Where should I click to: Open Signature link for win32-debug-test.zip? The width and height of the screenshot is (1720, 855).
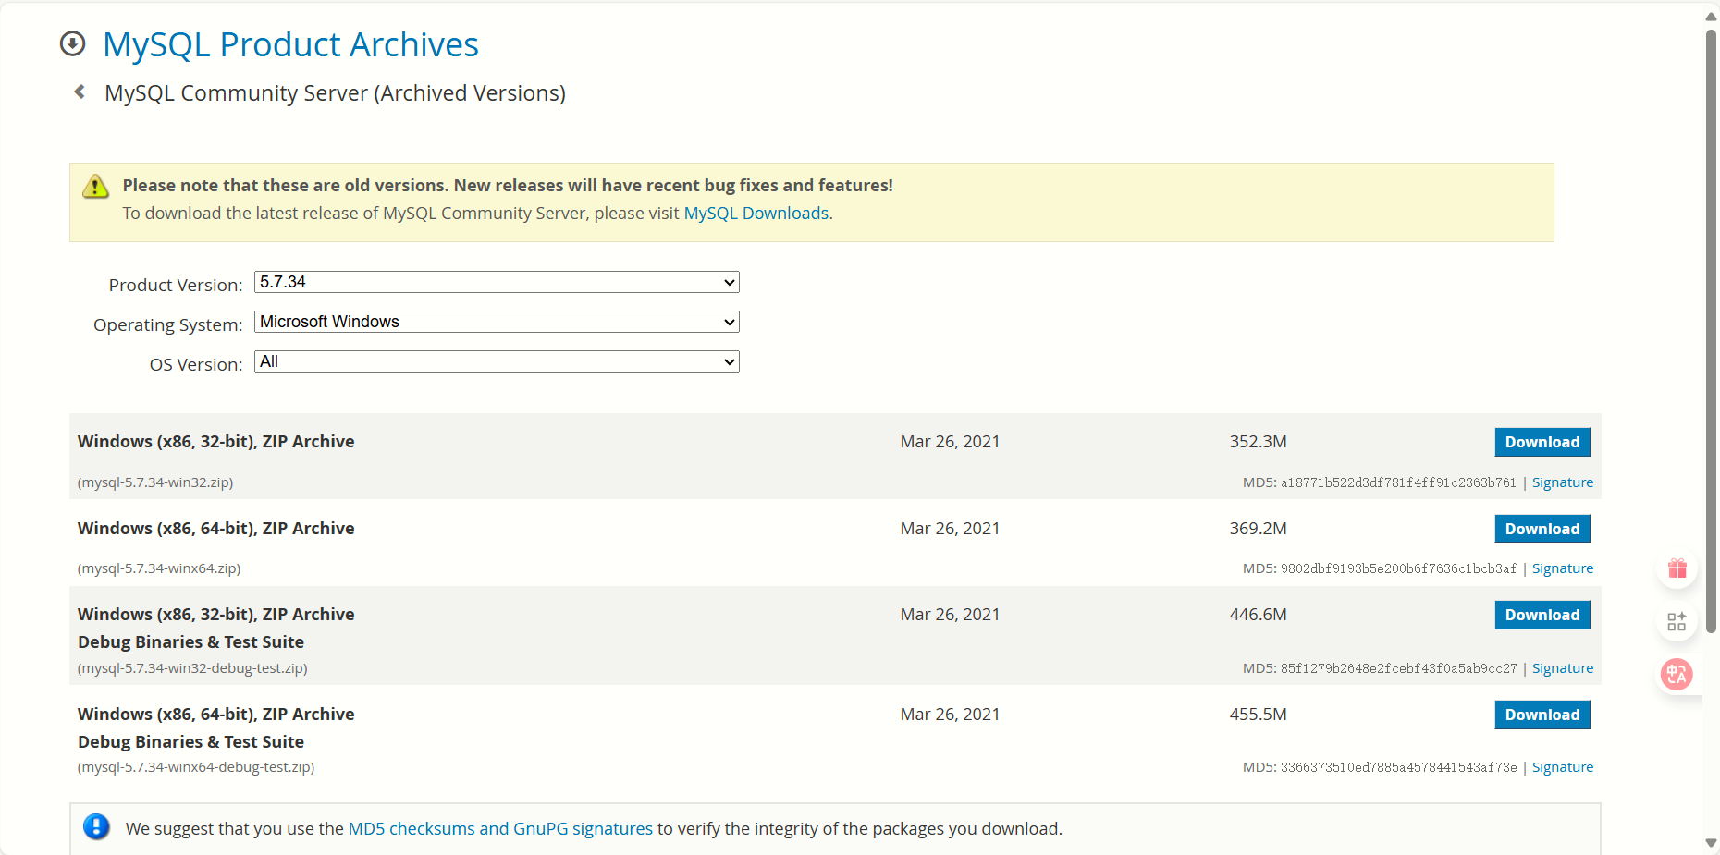[1563, 668]
